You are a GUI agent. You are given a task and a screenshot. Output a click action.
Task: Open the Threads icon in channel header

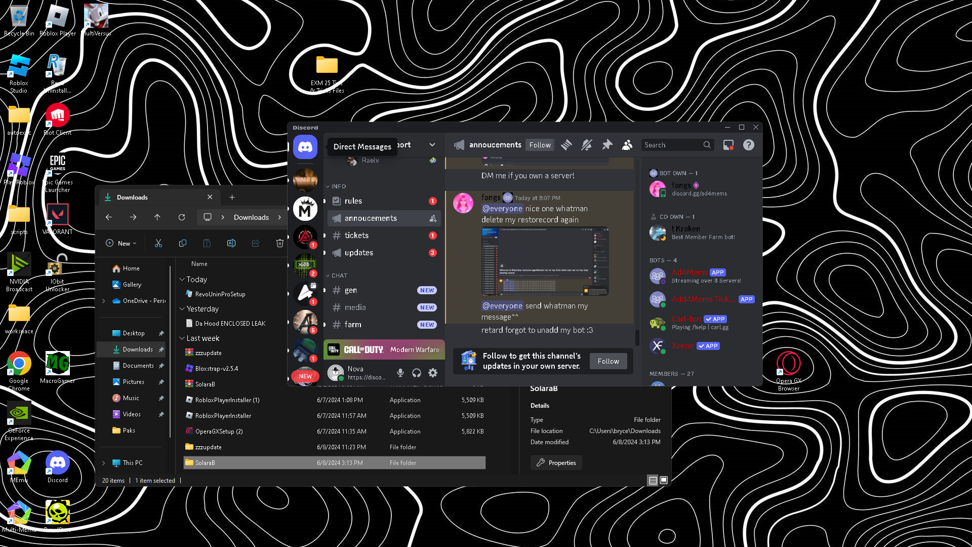[x=566, y=145]
